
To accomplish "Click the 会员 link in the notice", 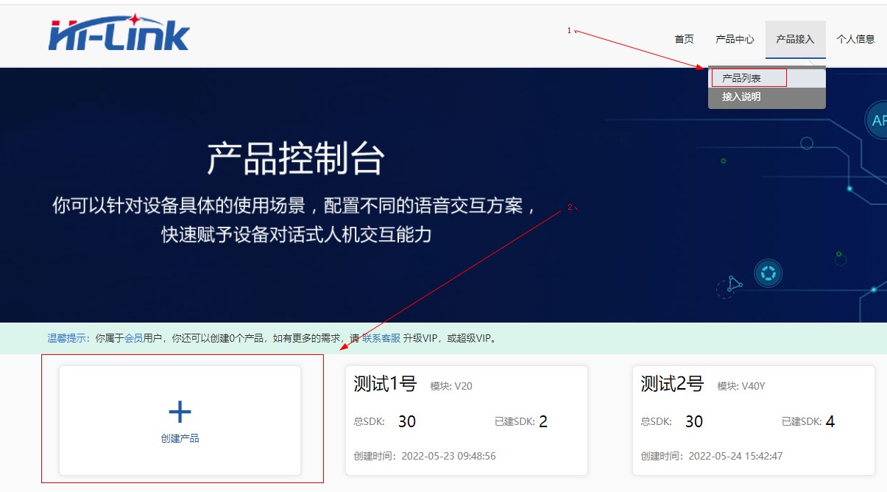I will coord(133,339).
